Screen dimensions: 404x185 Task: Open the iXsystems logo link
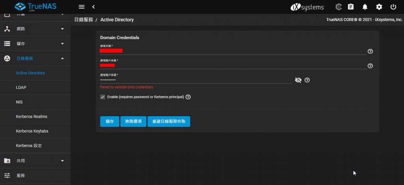pos(307,7)
